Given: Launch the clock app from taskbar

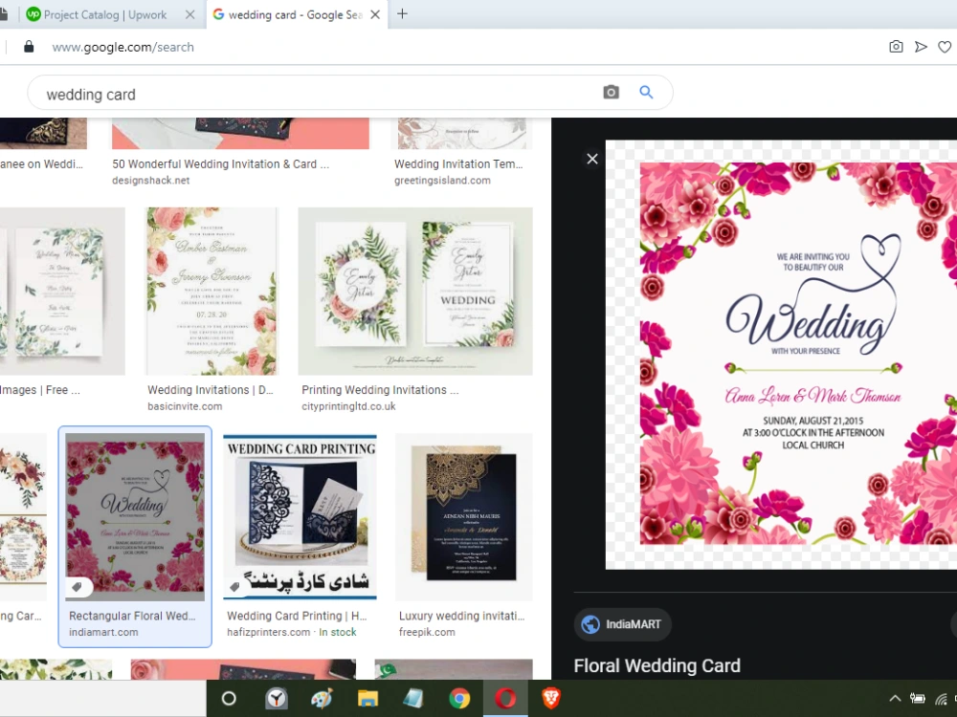Looking at the screenshot, I should coord(276,698).
